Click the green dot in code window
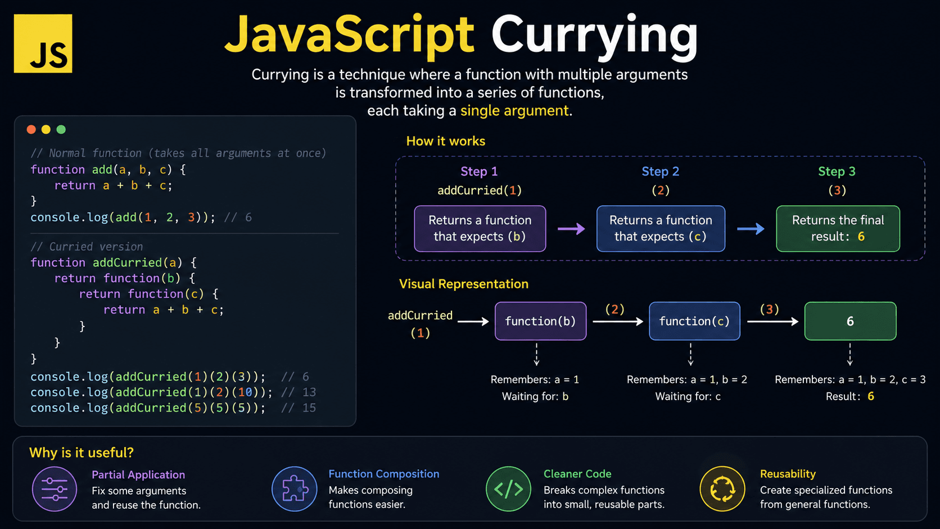Image resolution: width=940 pixels, height=529 pixels. pyautogui.click(x=61, y=129)
